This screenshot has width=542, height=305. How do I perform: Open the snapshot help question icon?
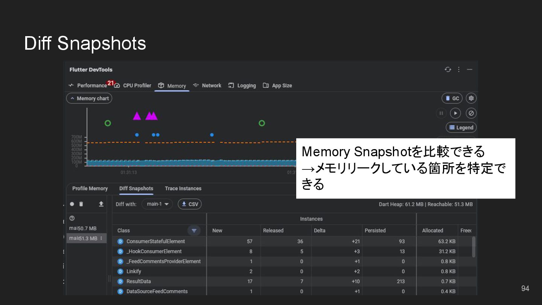(72, 218)
